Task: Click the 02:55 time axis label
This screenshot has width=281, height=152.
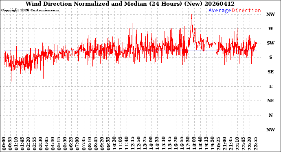Action: coord(35,143)
